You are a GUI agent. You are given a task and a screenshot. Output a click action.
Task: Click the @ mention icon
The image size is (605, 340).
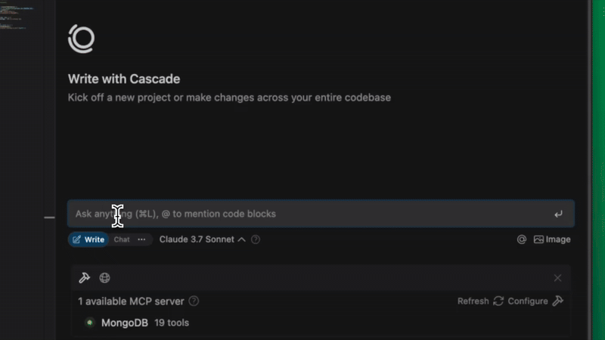point(521,240)
